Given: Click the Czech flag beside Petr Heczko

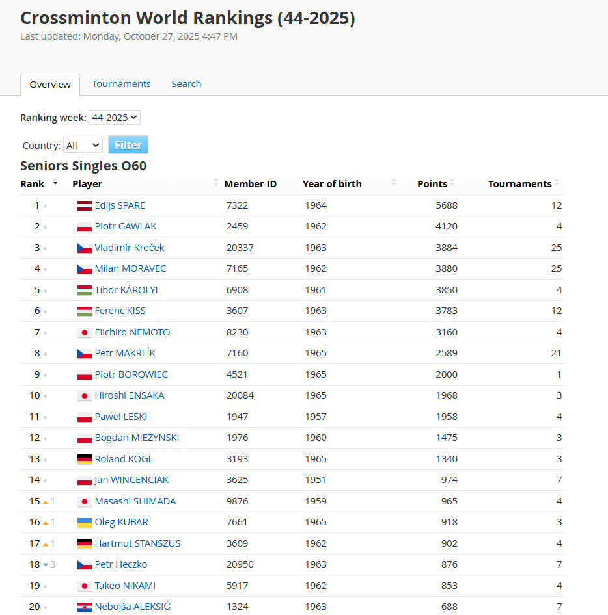Looking at the screenshot, I should pos(84,565).
